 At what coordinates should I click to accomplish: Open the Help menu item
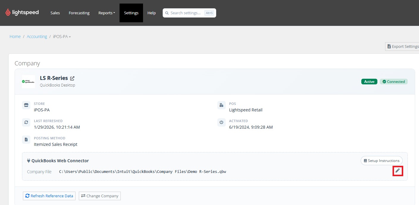tap(152, 13)
